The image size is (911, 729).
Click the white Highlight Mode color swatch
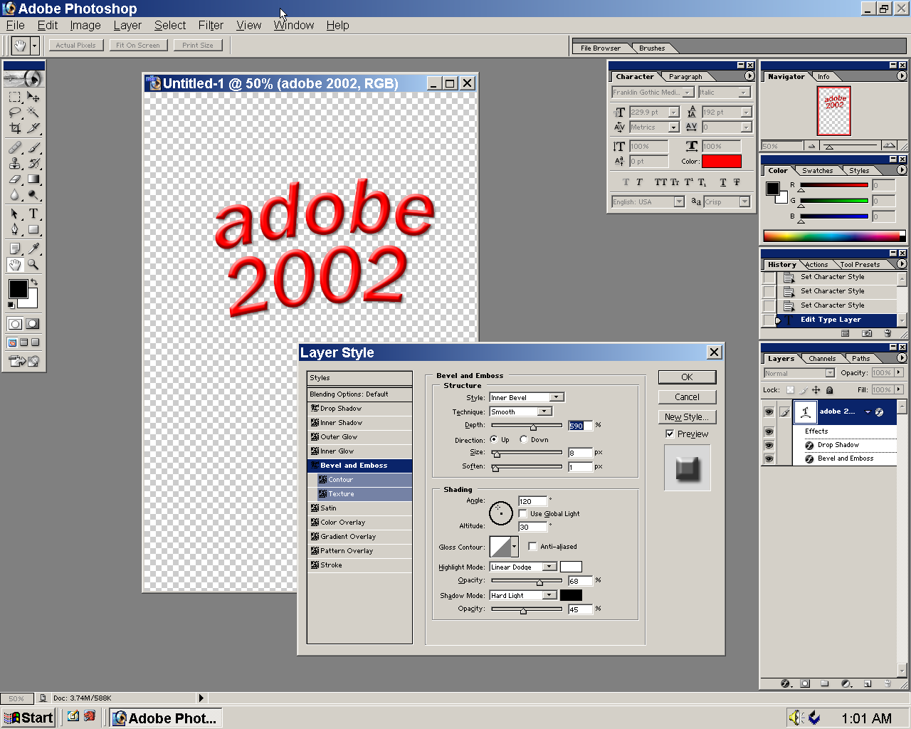(x=571, y=567)
